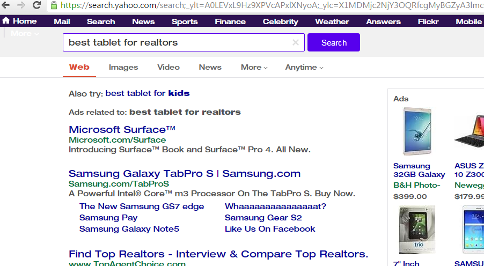This screenshot has height=266, width=484.
Task: Open Weather in the Yahoo nav bar
Action: point(332,21)
